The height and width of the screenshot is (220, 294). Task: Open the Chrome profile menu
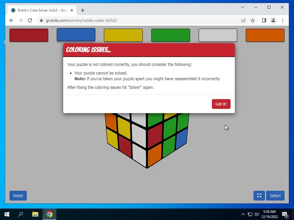[273, 20]
